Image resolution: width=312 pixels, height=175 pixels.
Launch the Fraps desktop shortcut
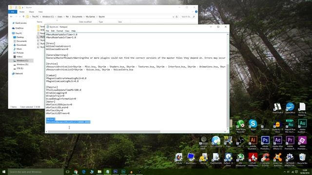(228, 141)
